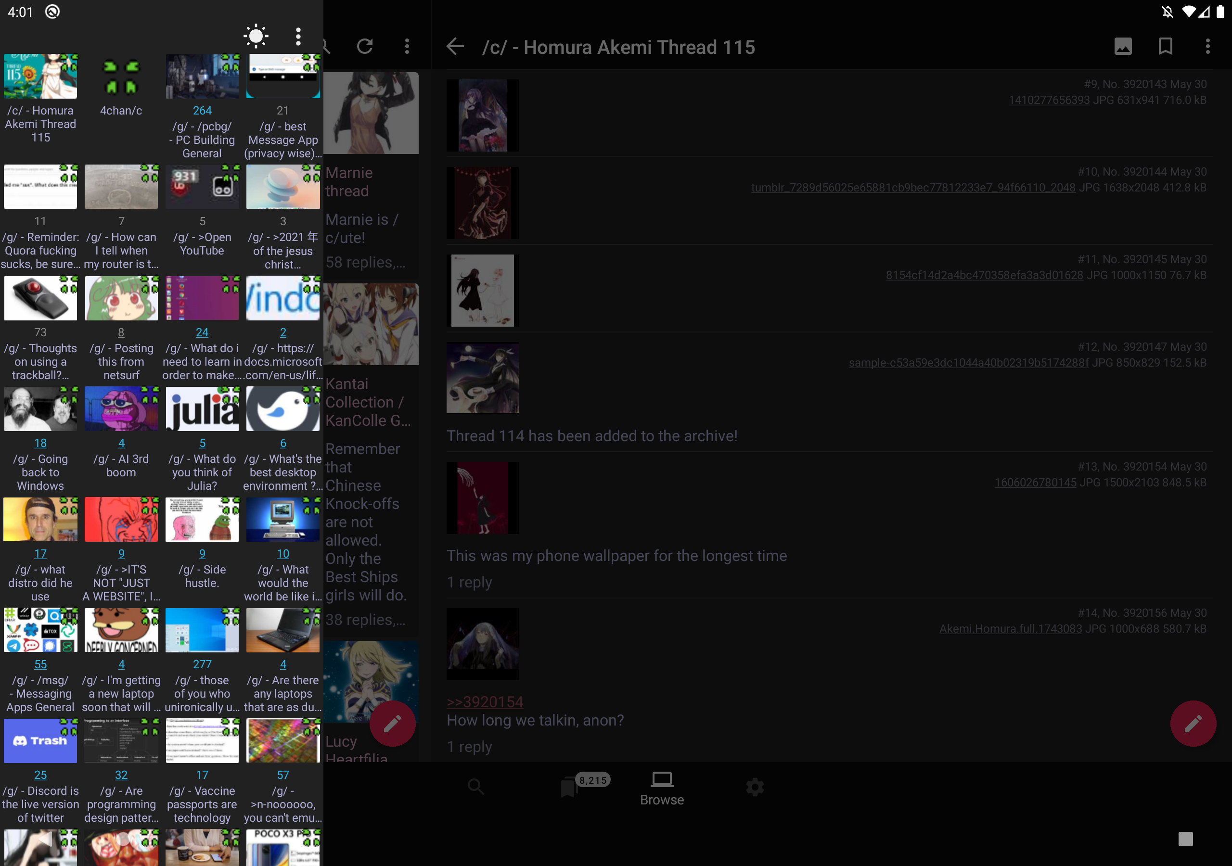The height and width of the screenshot is (866, 1232).
Task: Open the search tab in bottom bar
Action: [x=475, y=787]
